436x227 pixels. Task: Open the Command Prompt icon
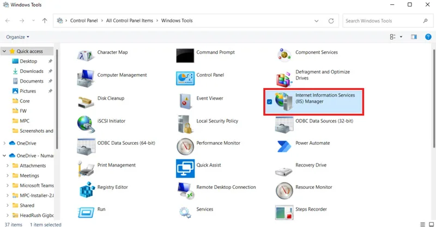[185, 56]
